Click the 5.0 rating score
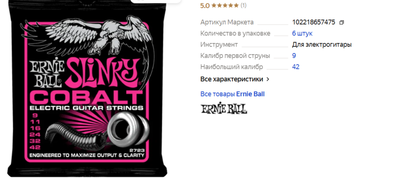 click(205, 6)
